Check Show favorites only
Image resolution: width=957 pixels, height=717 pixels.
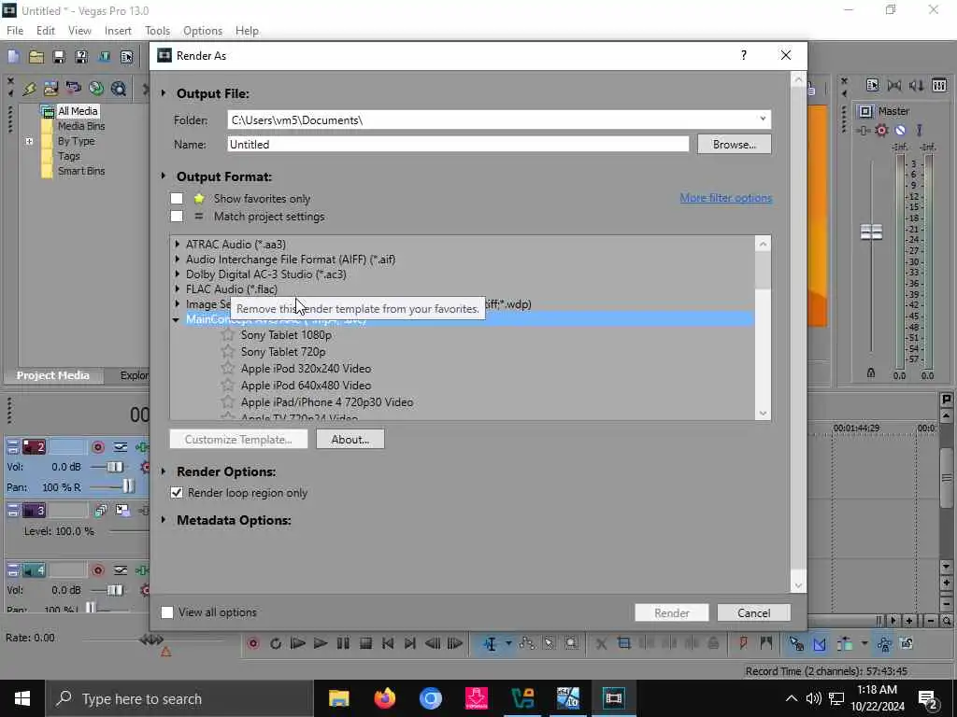tap(177, 199)
